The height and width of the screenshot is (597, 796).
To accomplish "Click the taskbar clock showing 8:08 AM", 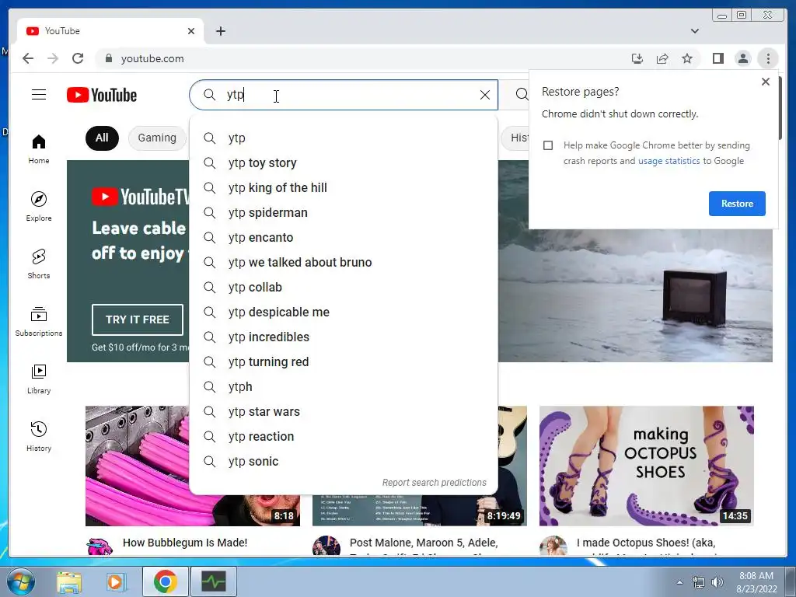I will [756, 582].
